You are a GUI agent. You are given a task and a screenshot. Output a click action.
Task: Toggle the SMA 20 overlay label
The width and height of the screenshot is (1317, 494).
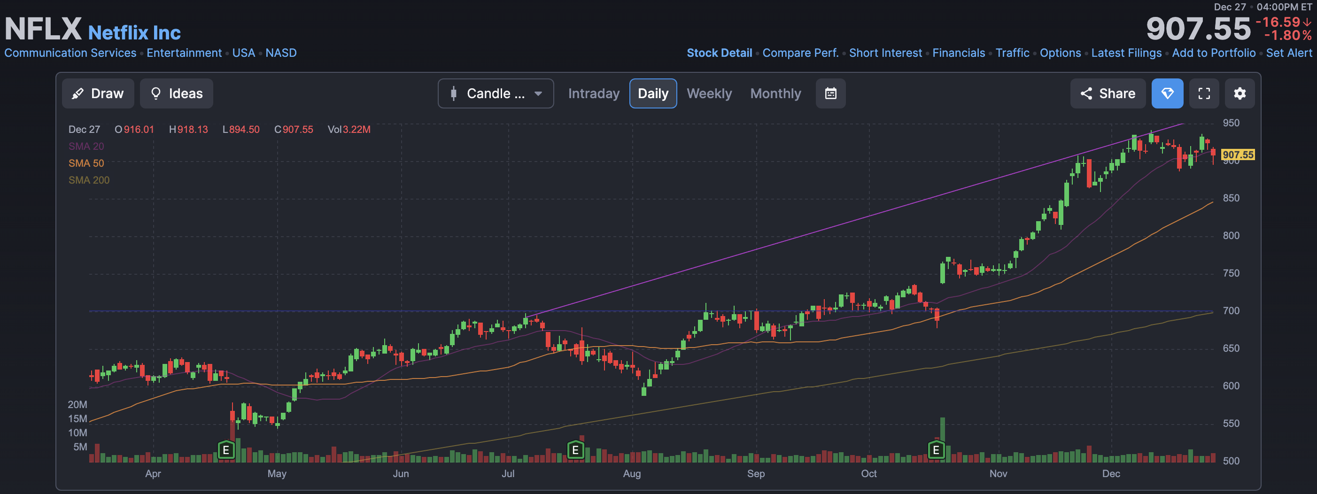(86, 146)
